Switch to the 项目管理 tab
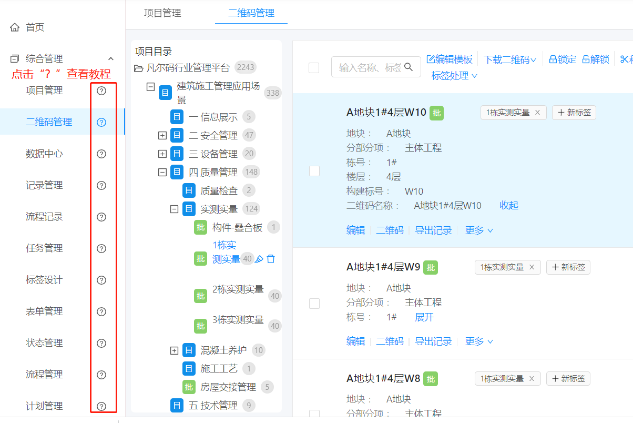Screen dimensions: 633x423 (x=162, y=13)
